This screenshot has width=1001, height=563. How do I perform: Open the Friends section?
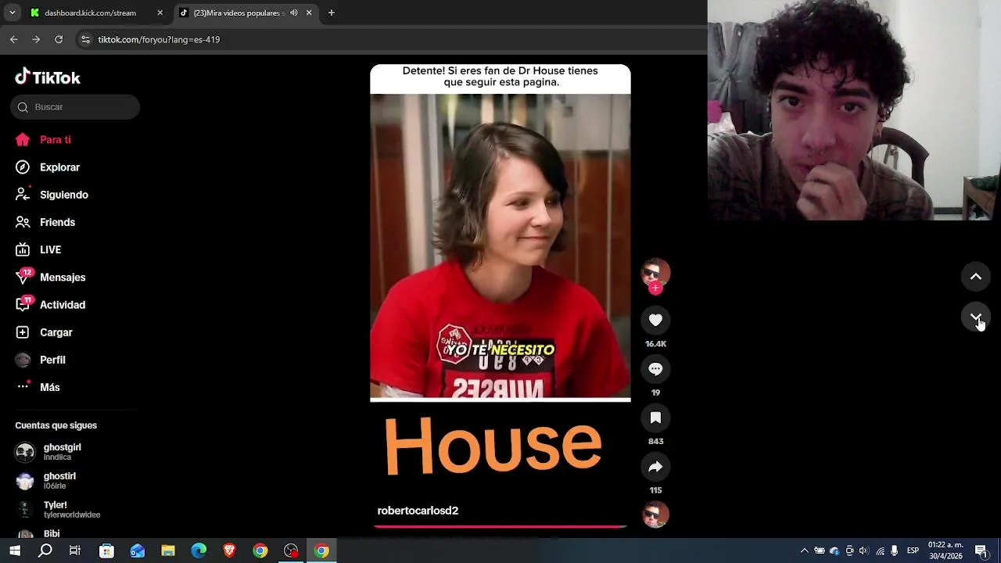point(46,222)
